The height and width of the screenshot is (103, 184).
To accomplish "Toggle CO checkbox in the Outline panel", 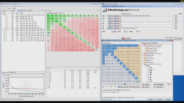I will 47,82.
